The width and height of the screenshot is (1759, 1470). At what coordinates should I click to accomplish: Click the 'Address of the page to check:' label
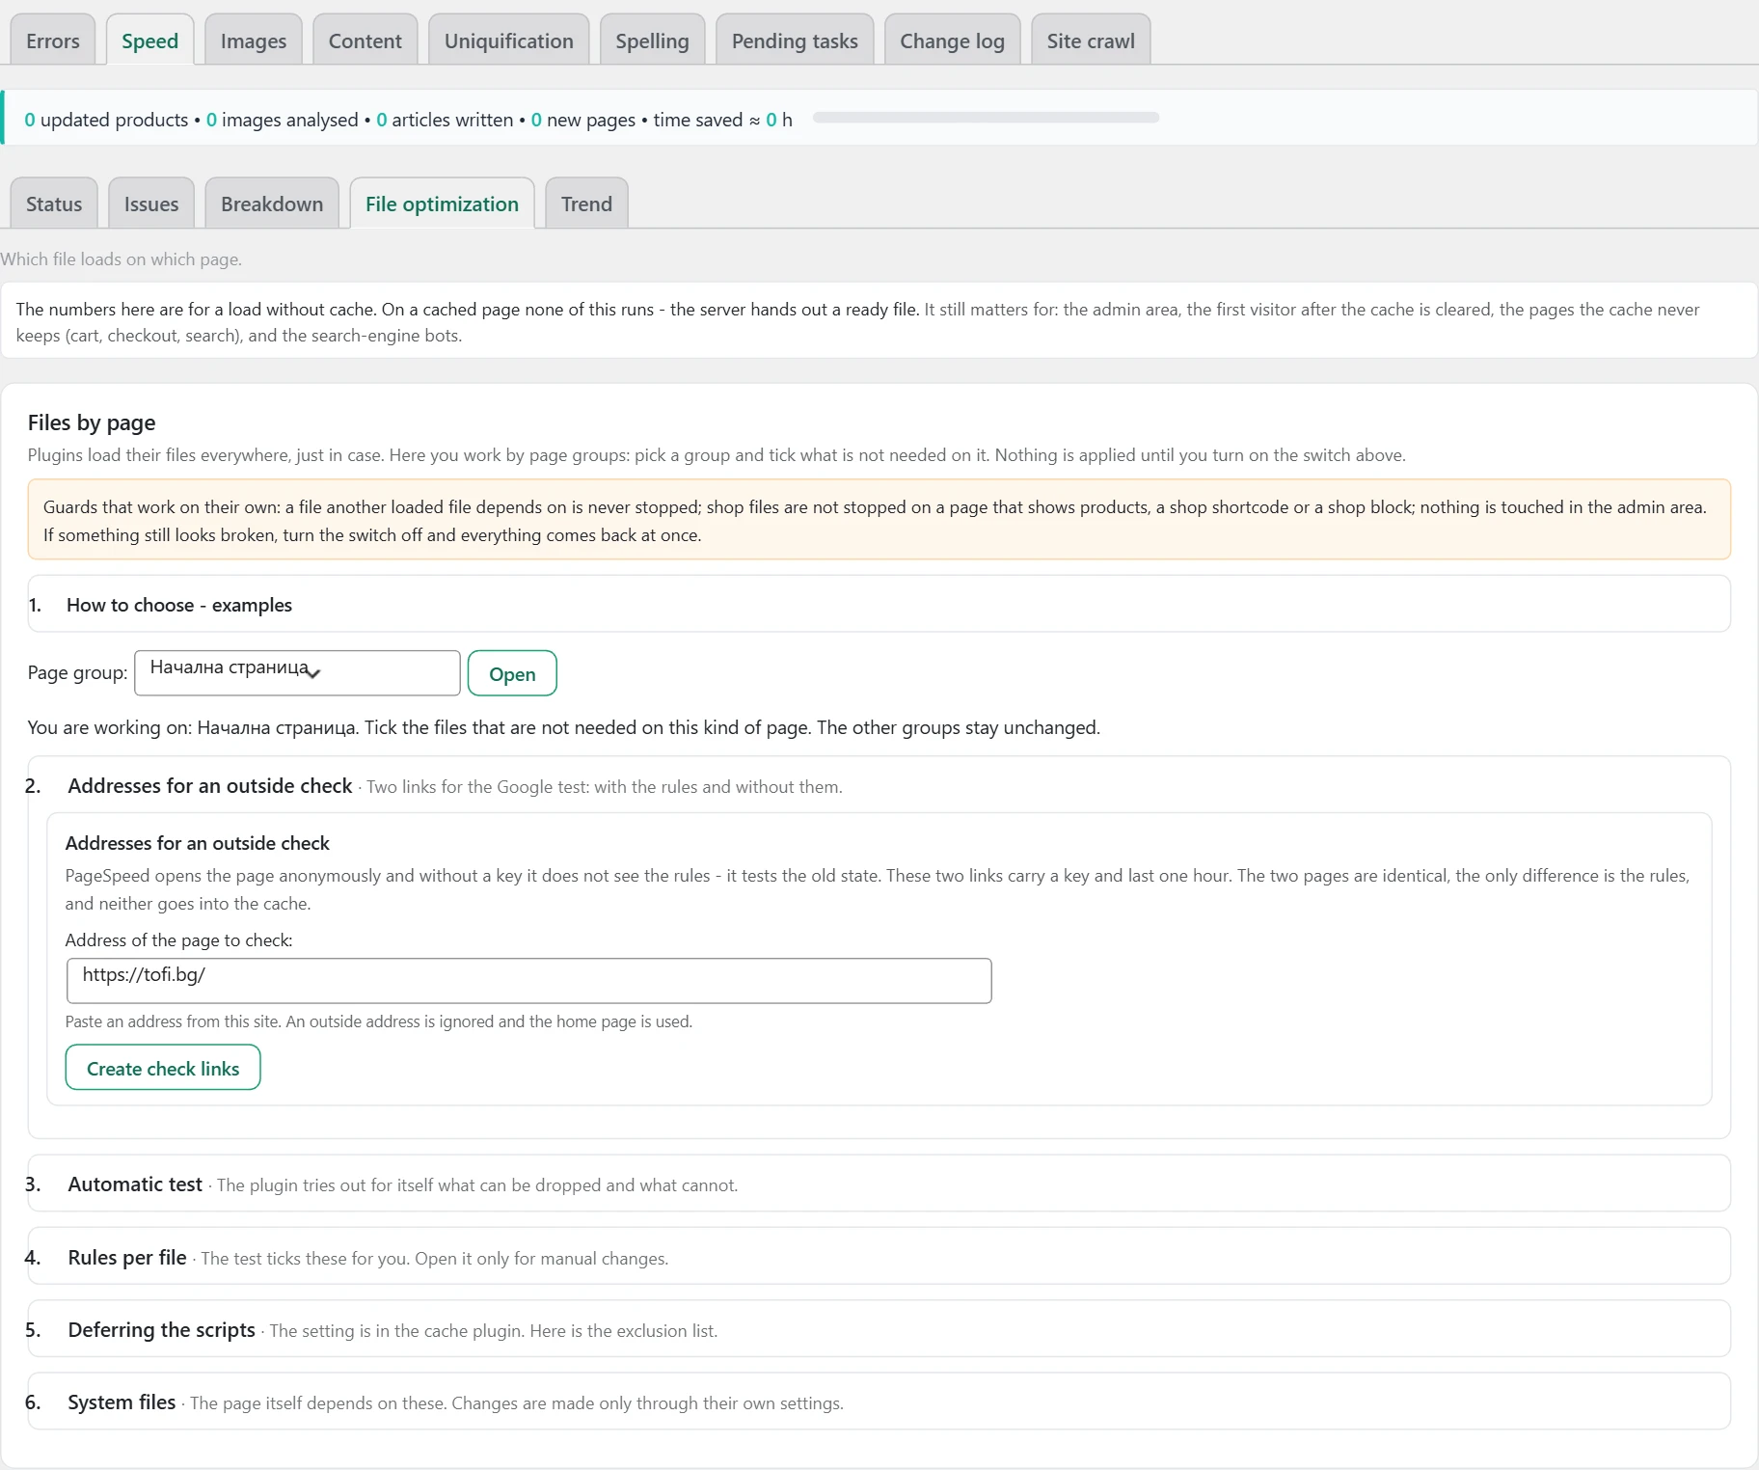point(178,940)
